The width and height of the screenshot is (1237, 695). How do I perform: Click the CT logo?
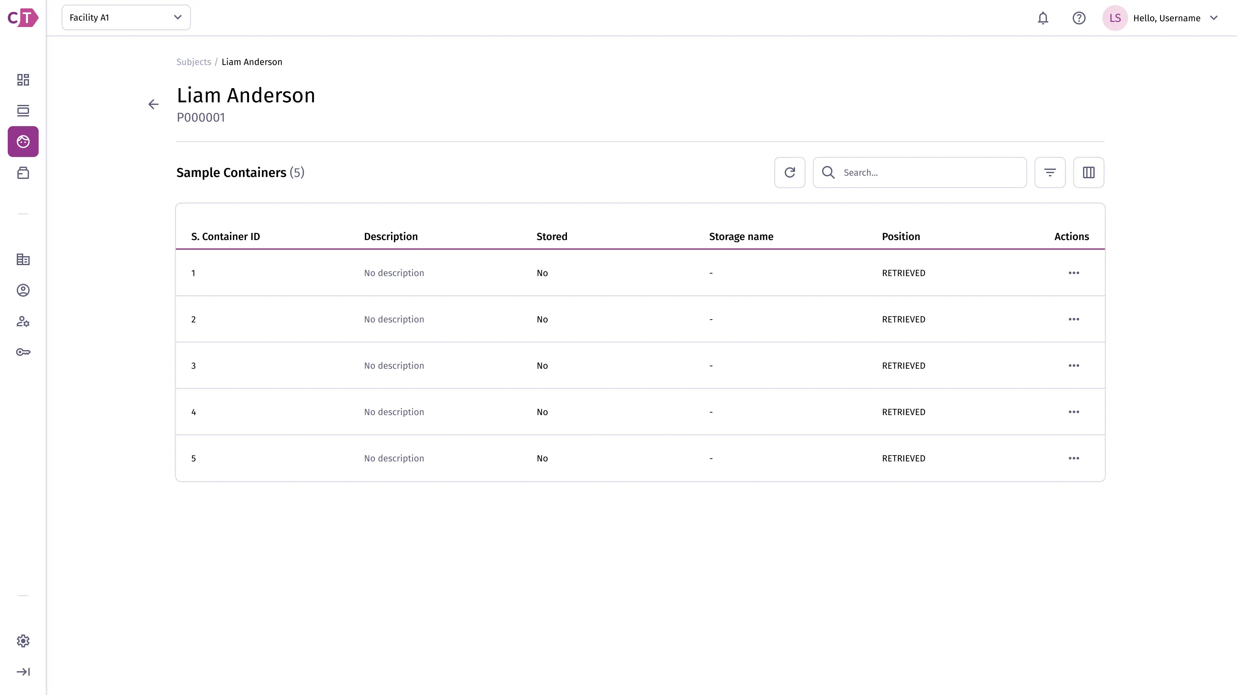tap(23, 18)
